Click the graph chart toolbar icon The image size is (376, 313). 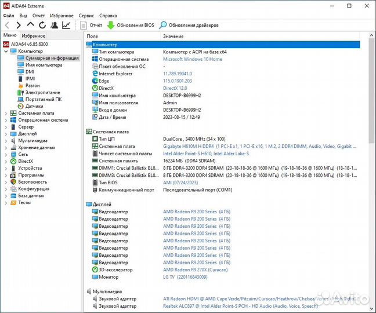click(x=66, y=26)
